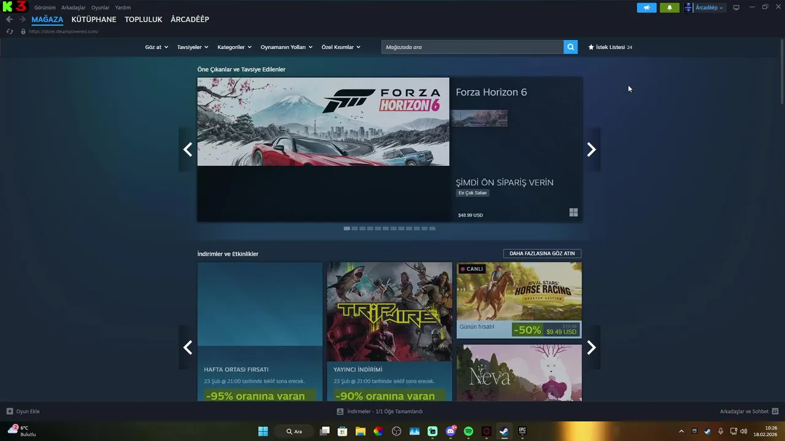The height and width of the screenshot is (441, 785).
Task: Open the Windows Start menu
Action: [263, 431]
